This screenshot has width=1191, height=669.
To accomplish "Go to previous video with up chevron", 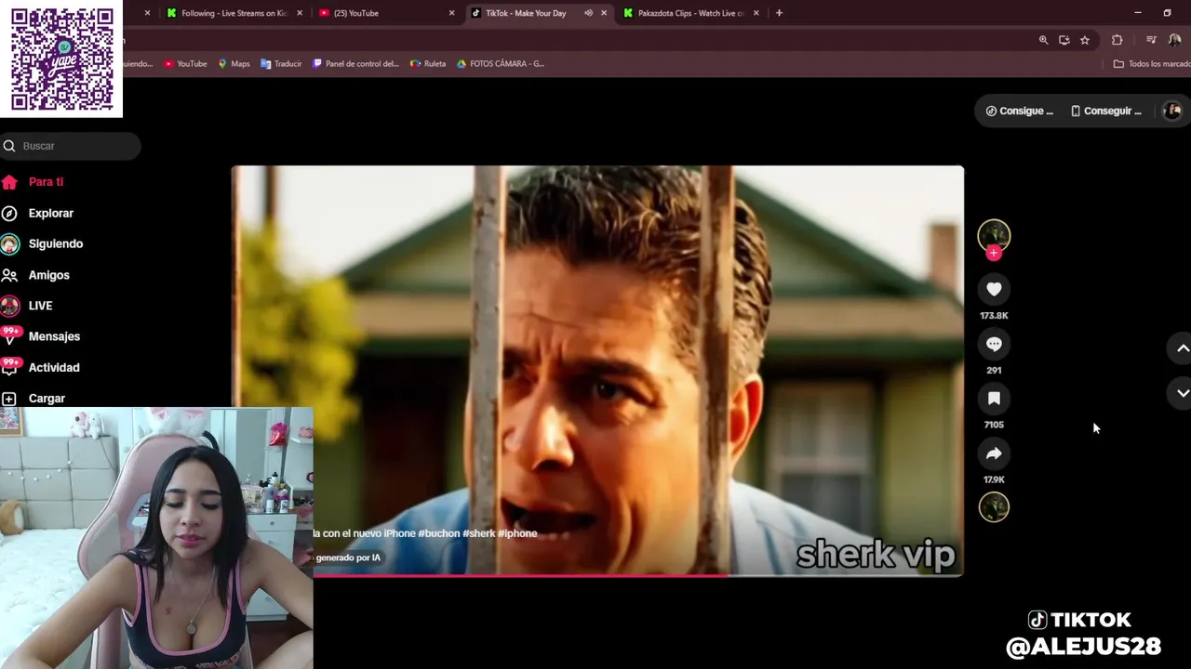I will pos(1183,348).
